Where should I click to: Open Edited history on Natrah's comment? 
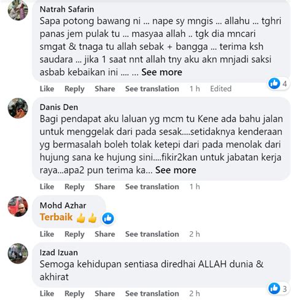pyautogui.click(x=221, y=89)
